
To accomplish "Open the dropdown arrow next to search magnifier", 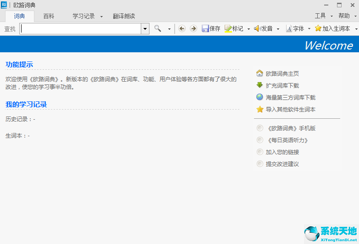I will [169, 29].
